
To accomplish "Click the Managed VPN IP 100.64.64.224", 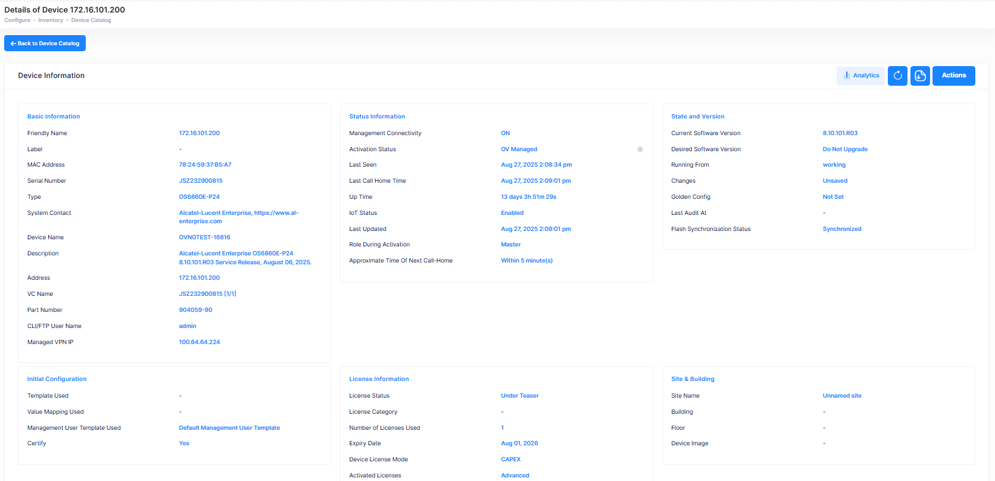I will click(199, 342).
